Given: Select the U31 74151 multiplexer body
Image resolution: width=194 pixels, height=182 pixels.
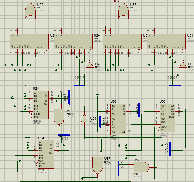Looking at the screenshot, I should [166, 41].
